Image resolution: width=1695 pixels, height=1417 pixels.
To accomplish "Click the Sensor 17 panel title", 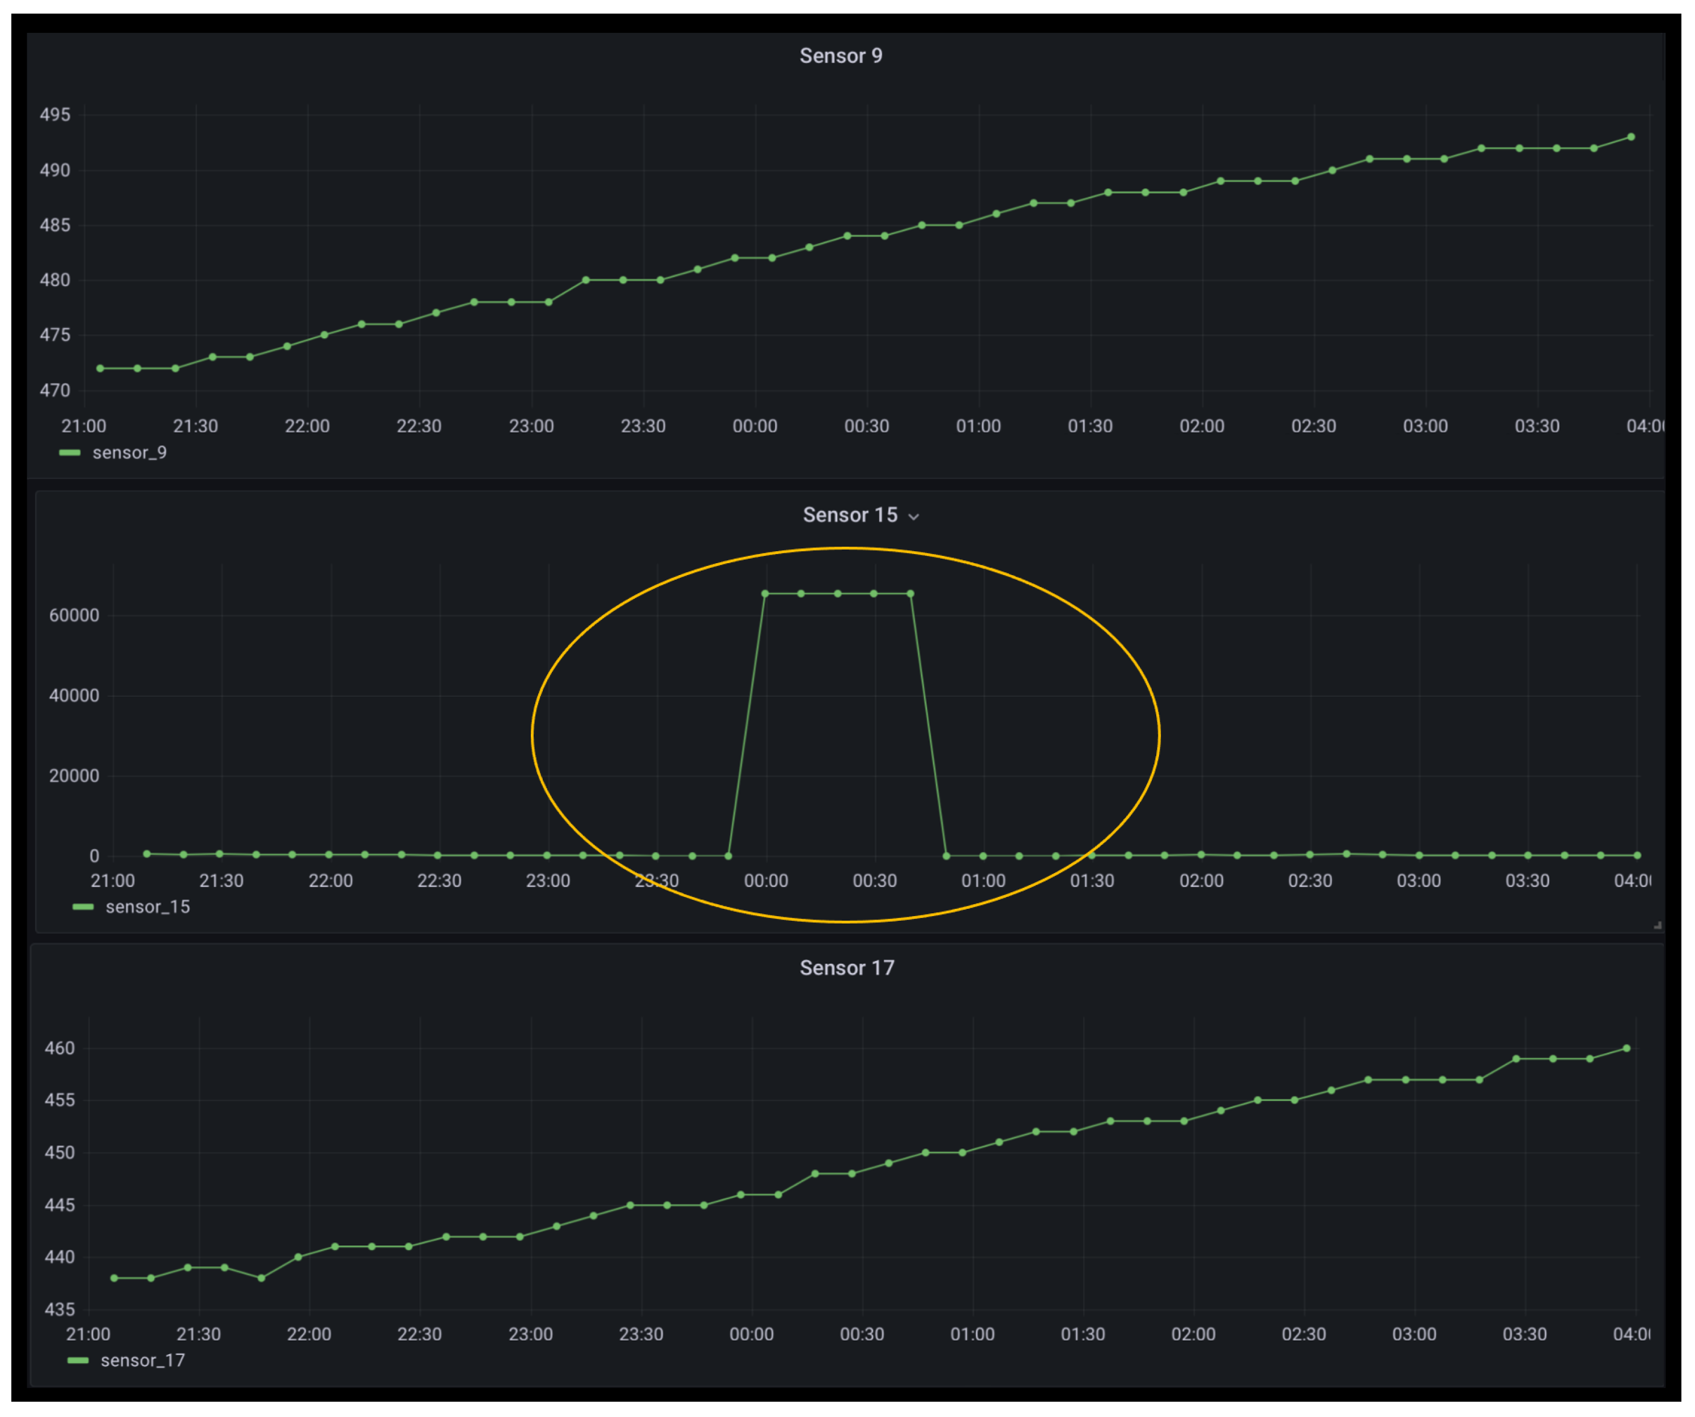I will [847, 968].
